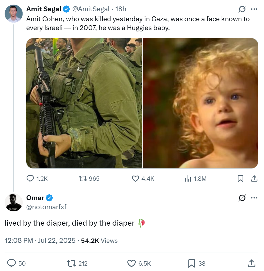Viewport: 264px width, 271px height.
Task: Open the more options menu on Amit Segal's tweet
Action: tap(254, 9)
